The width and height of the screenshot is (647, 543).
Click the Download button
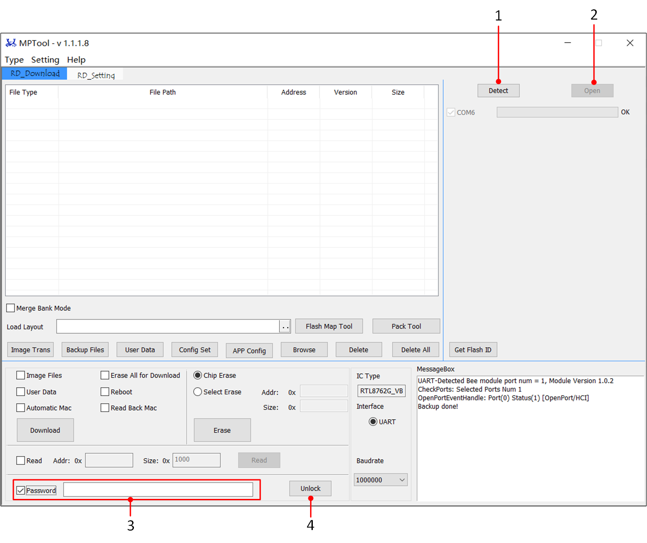click(x=45, y=430)
